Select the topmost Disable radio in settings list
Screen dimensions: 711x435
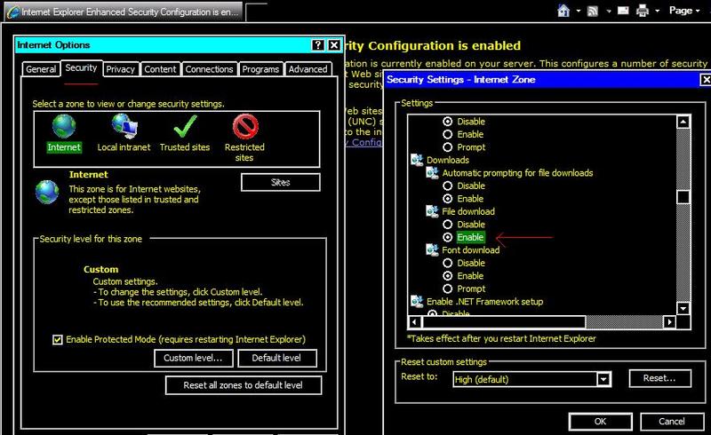[x=448, y=122]
